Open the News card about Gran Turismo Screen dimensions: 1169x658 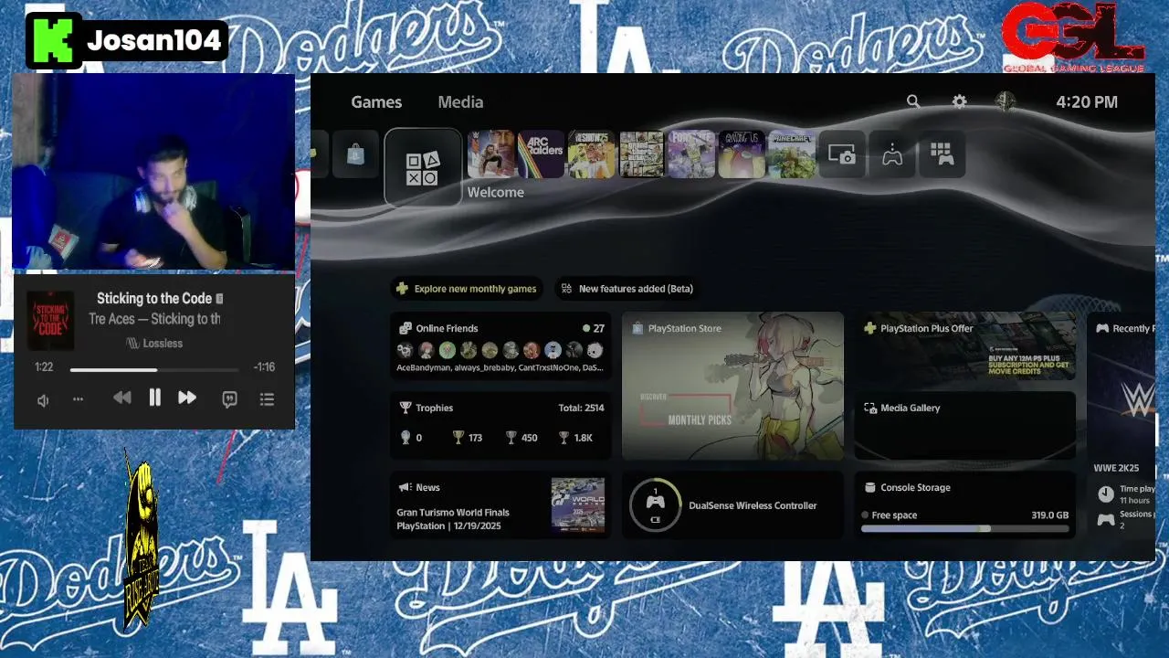[500, 505]
